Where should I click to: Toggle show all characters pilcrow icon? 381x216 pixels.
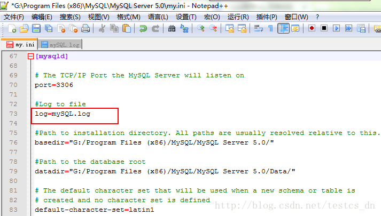(270, 28)
